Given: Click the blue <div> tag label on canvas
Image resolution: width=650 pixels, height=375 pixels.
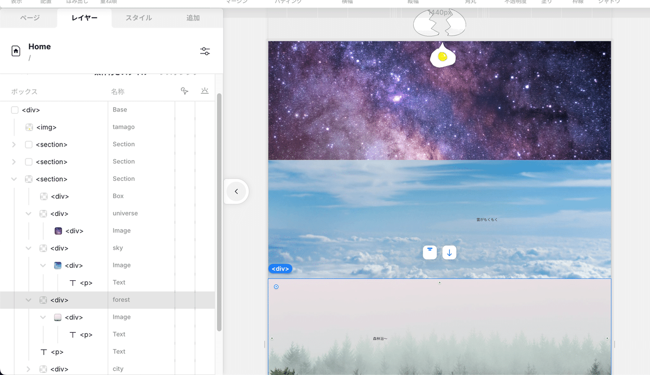Looking at the screenshot, I should tap(280, 269).
